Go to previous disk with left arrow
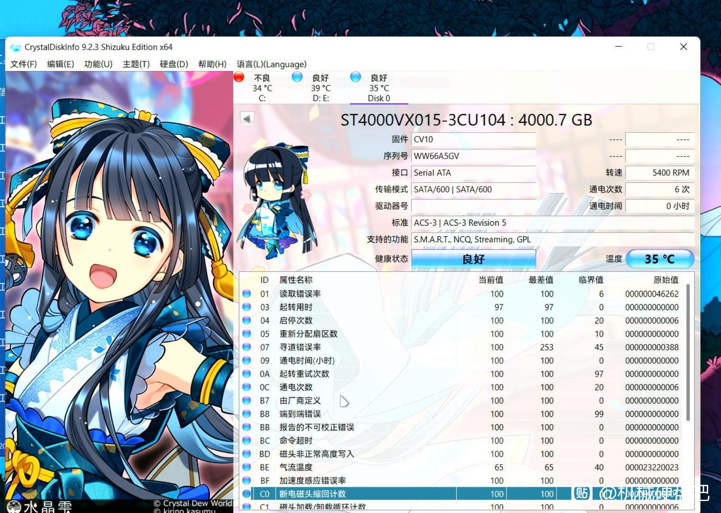 [x=247, y=118]
